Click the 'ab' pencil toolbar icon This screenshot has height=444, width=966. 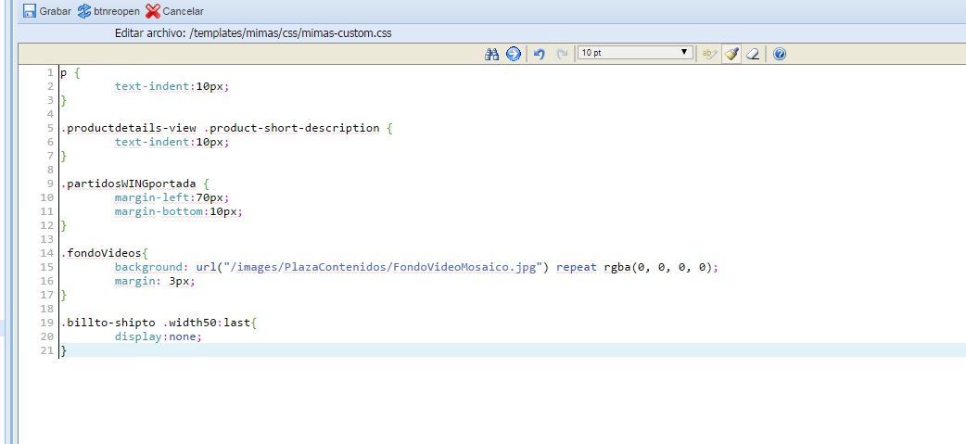709,54
